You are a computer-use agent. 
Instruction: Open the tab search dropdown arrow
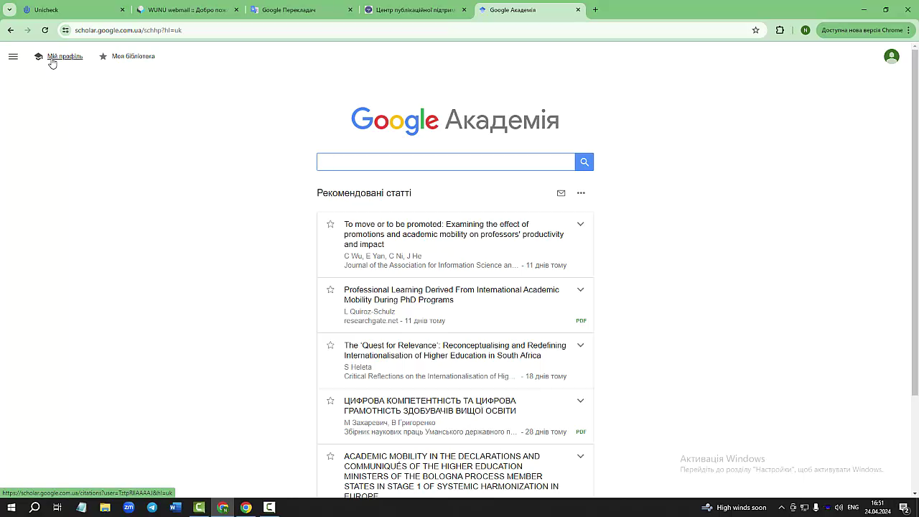[9, 10]
